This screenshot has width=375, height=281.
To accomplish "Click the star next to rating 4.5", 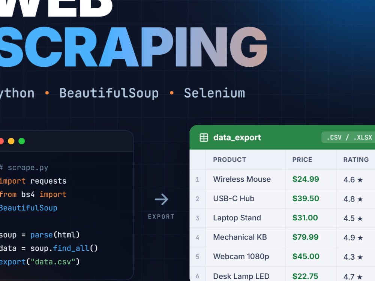I will pyautogui.click(x=360, y=218).
